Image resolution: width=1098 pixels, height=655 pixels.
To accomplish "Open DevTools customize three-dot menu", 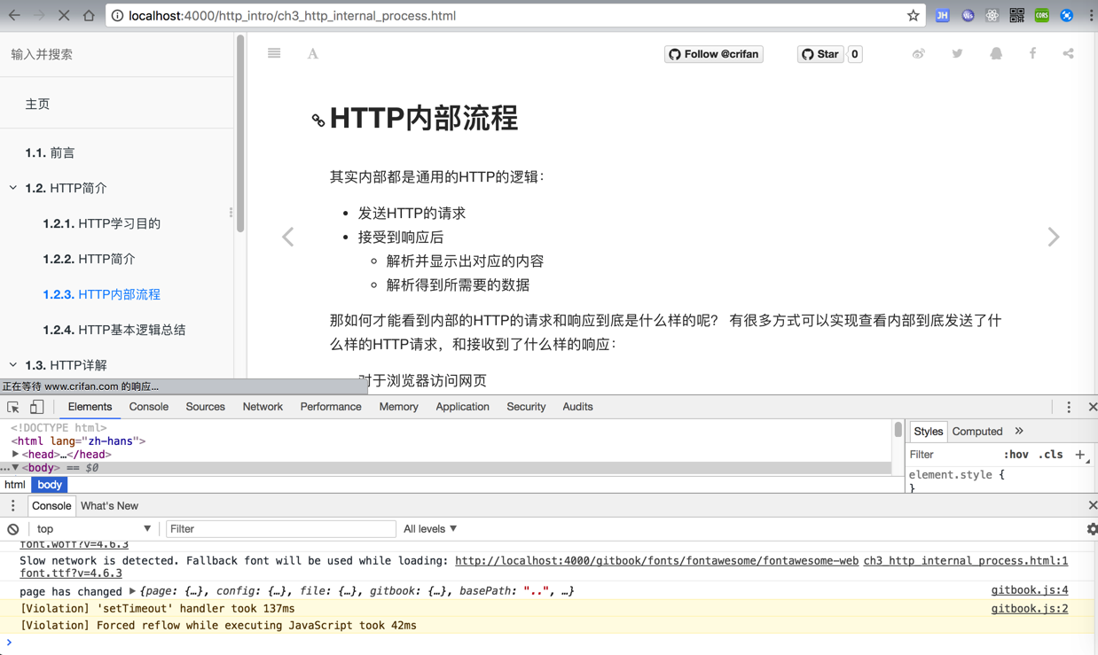I will (1069, 407).
